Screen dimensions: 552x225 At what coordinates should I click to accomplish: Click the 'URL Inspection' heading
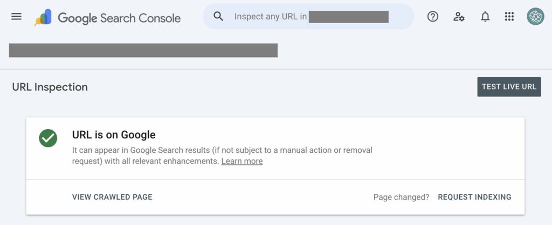click(x=50, y=87)
